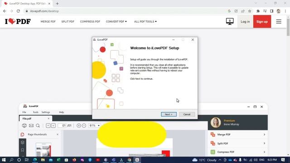Open the Settings menu in the app preview

(x=46, y=112)
